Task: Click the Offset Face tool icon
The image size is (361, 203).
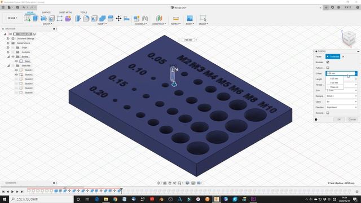Action: (111, 19)
